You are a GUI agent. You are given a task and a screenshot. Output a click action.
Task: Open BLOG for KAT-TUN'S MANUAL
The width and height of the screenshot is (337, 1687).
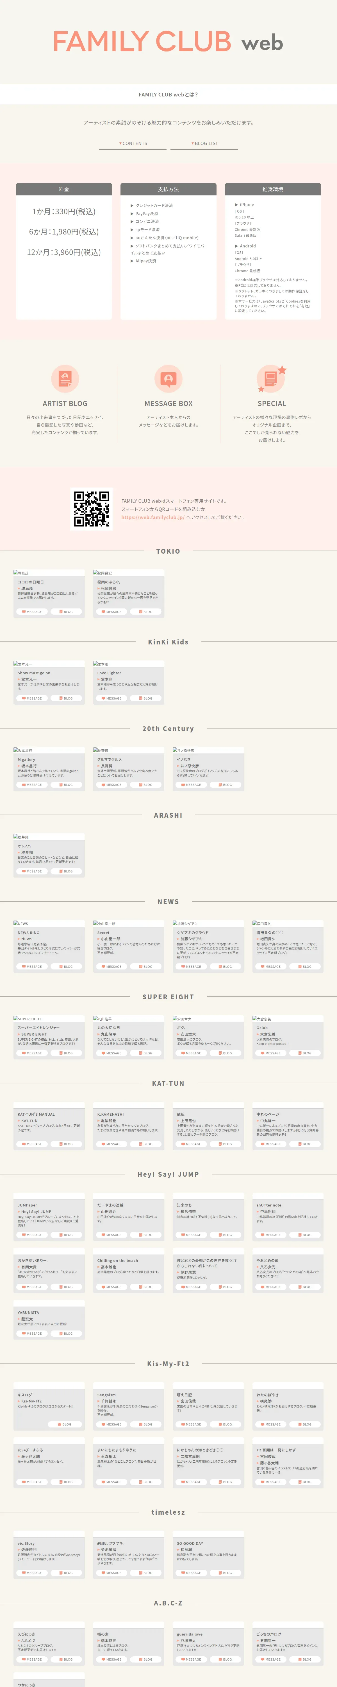tap(66, 1144)
